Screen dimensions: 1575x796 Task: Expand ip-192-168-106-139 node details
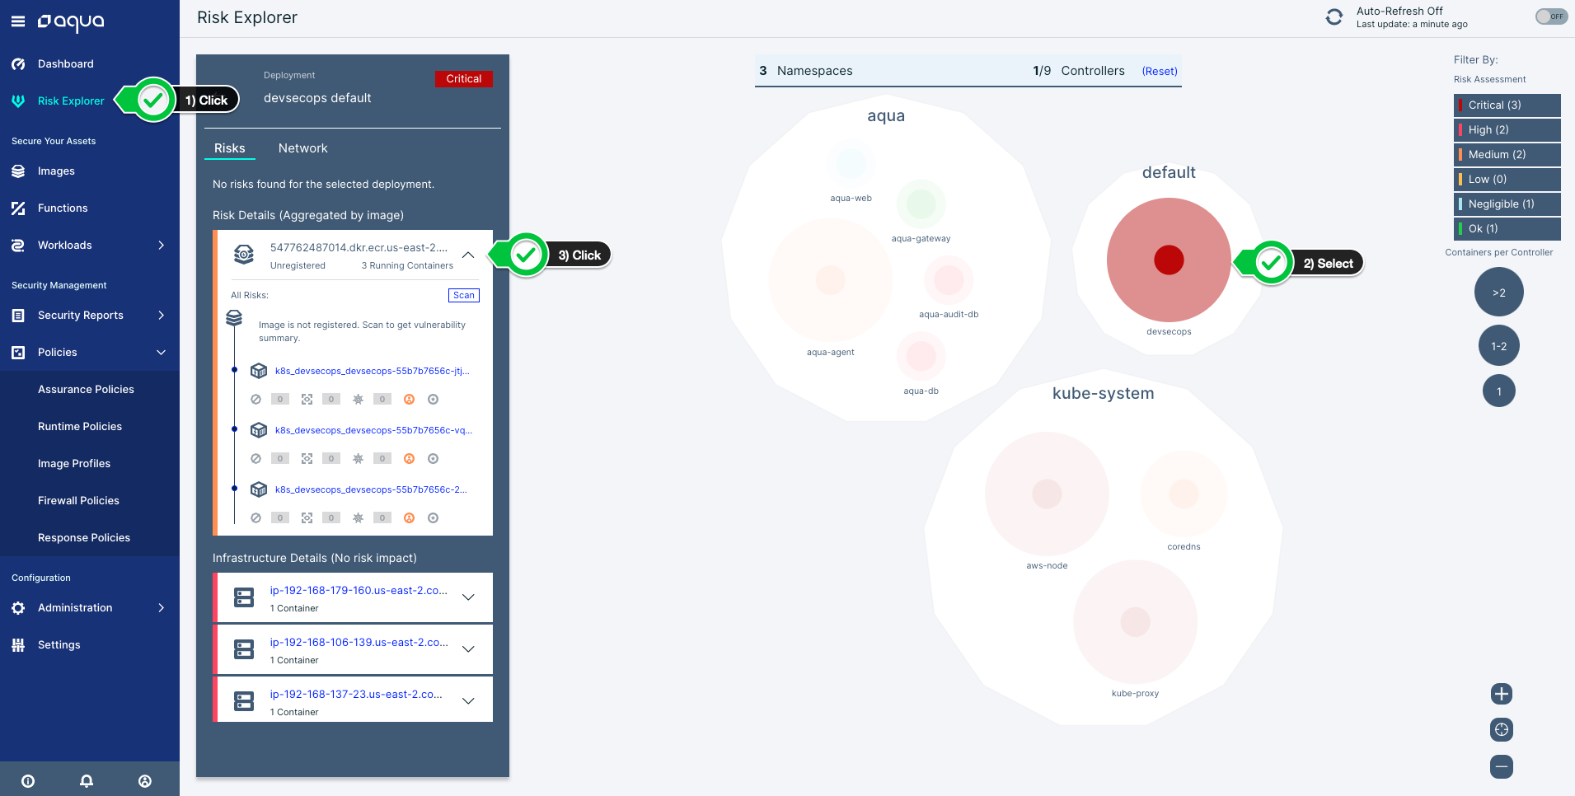click(468, 649)
